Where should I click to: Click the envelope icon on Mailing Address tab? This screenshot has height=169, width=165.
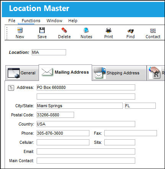point(47,72)
